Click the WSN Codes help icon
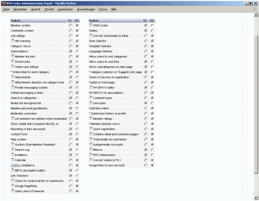The image size is (259, 201). [91, 25]
